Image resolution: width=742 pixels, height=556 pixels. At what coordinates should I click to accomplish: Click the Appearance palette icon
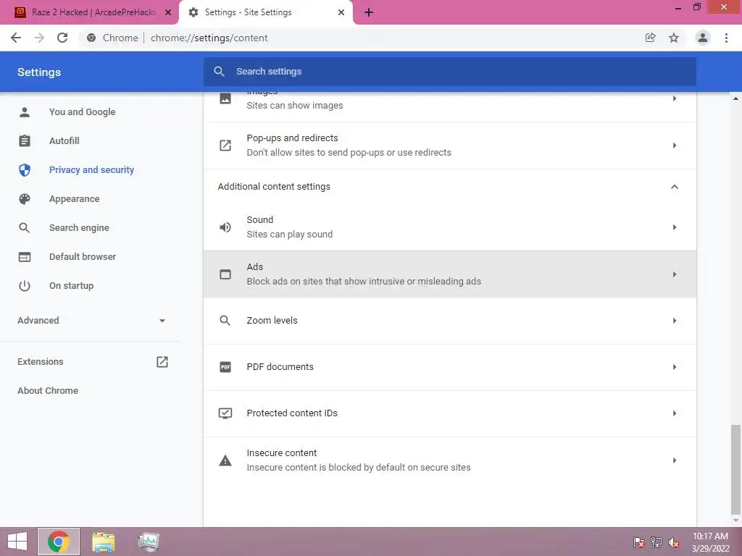(x=25, y=198)
